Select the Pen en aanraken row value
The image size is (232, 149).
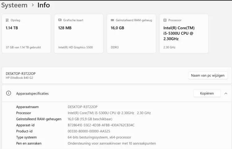click(112, 143)
